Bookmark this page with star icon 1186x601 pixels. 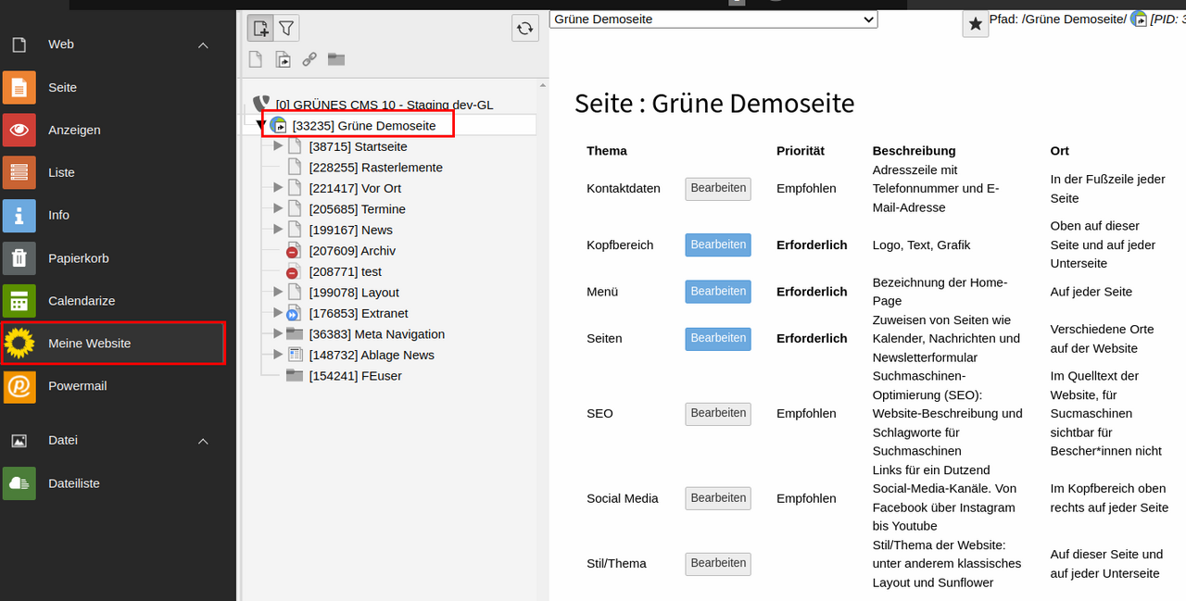(x=975, y=24)
